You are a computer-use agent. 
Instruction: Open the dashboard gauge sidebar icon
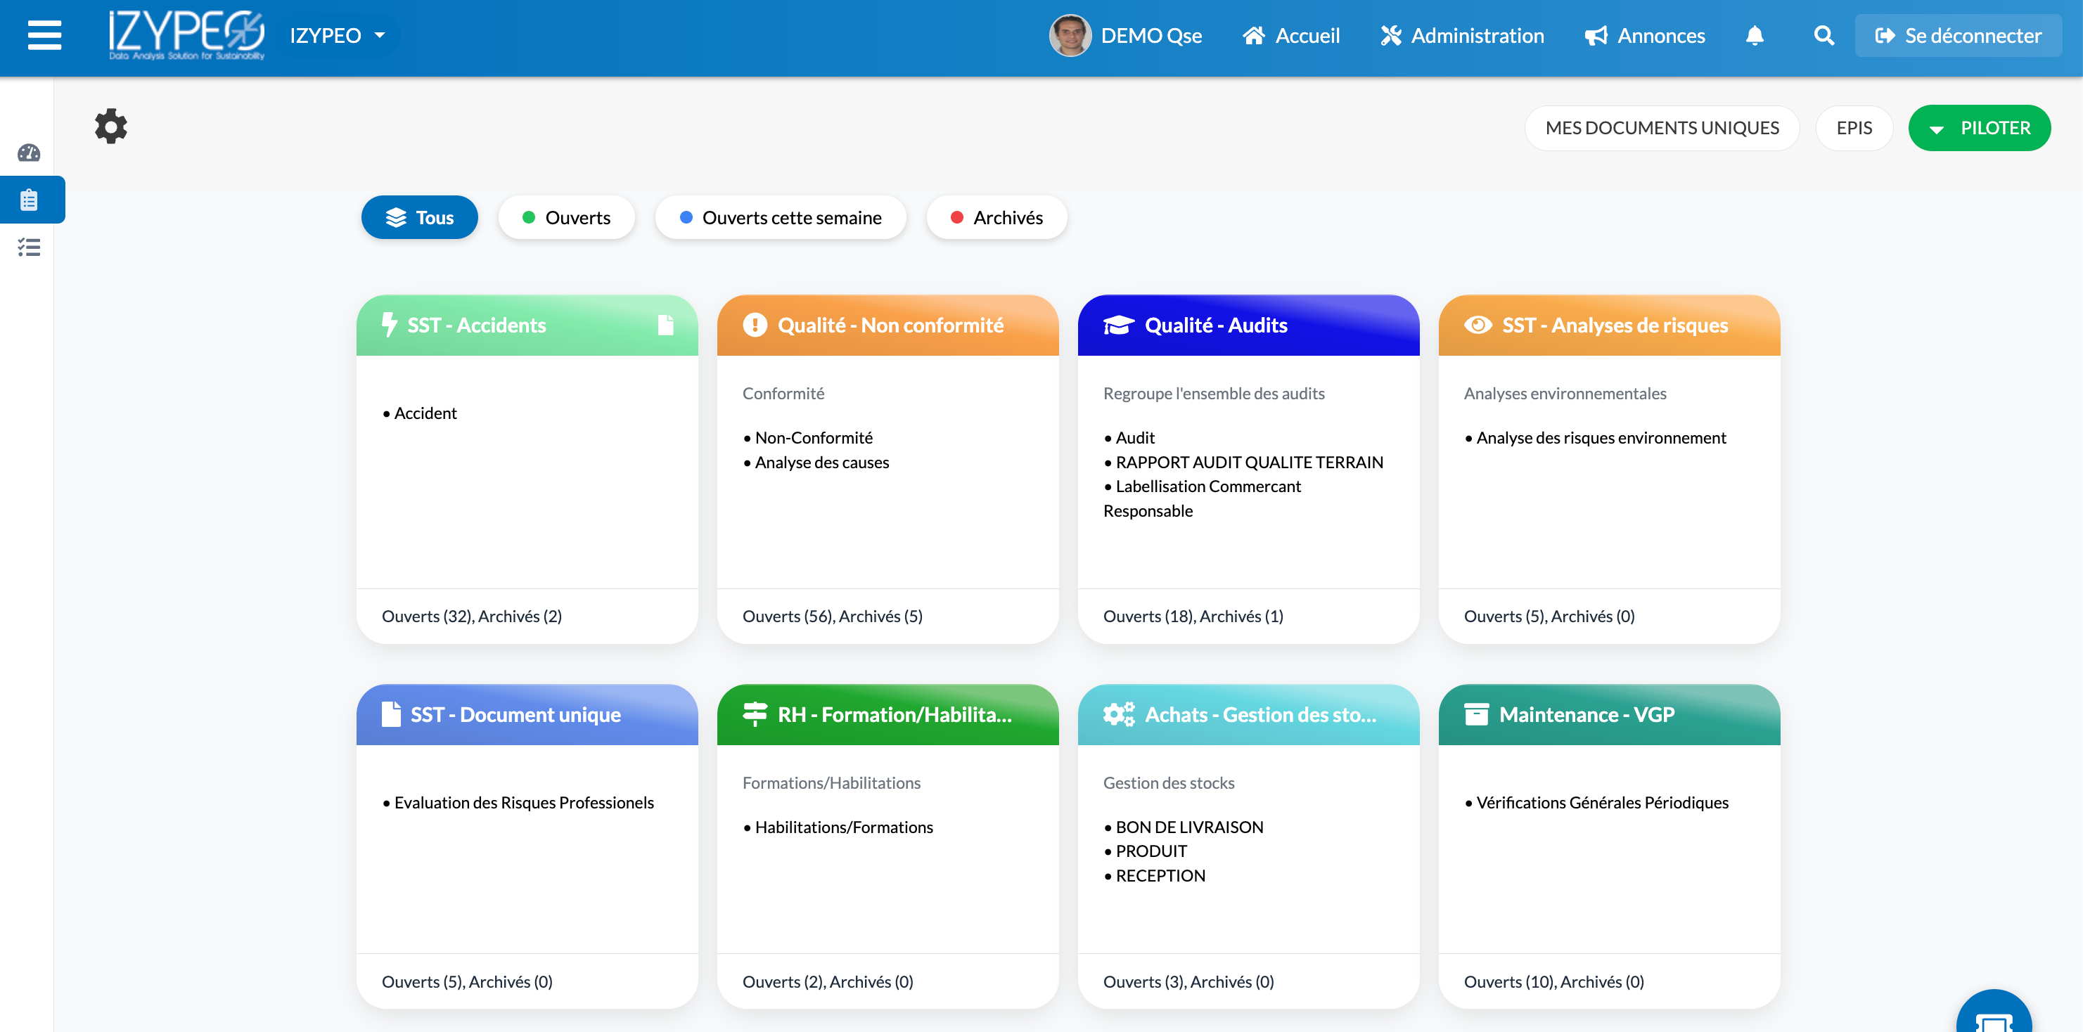29,153
